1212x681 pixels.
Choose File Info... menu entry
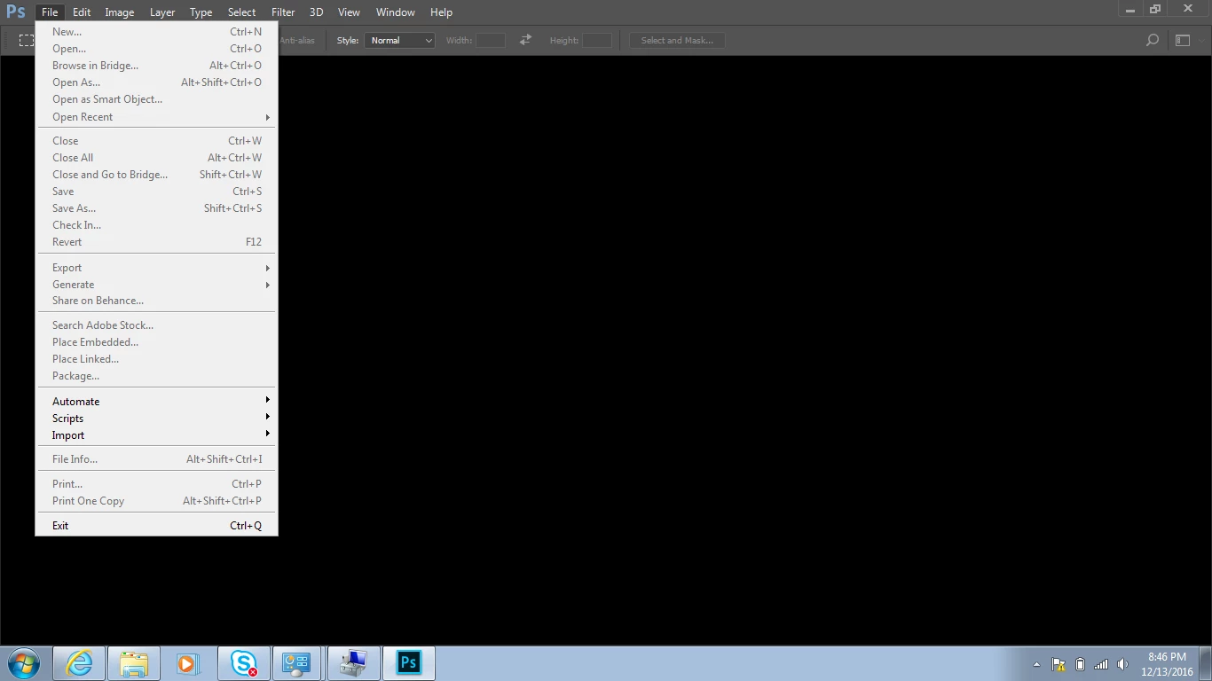pyautogui.click(x=156, y=459)
